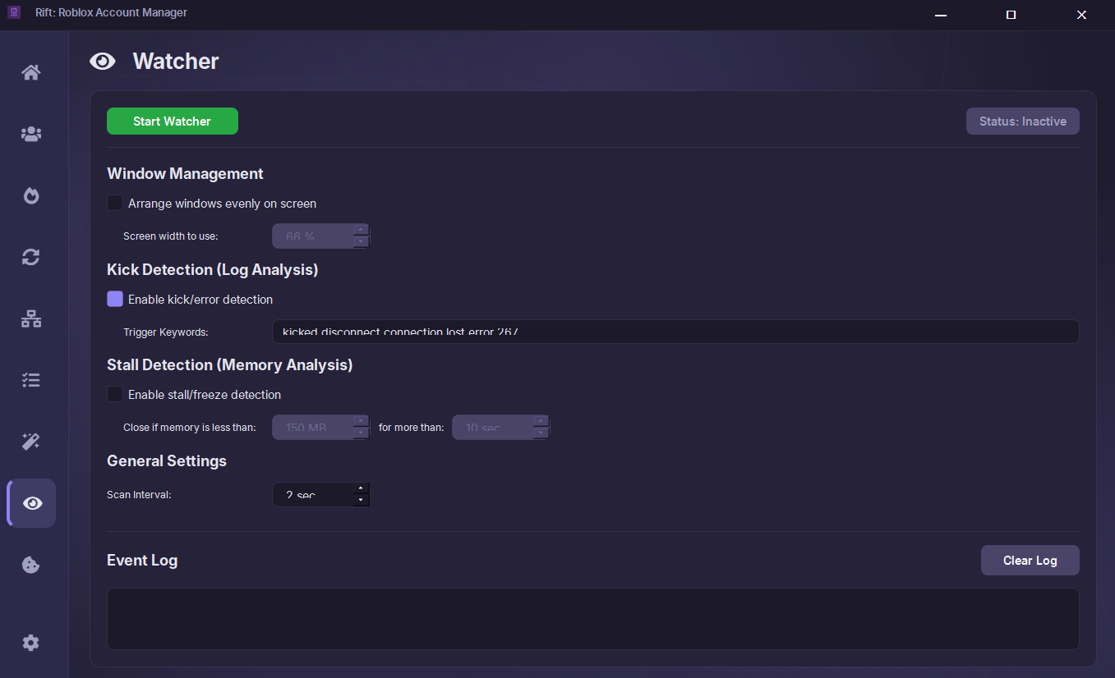Open the refresh arrows sidebar icon
This screenshot has width=1115, height=678.
coord(31,258)
